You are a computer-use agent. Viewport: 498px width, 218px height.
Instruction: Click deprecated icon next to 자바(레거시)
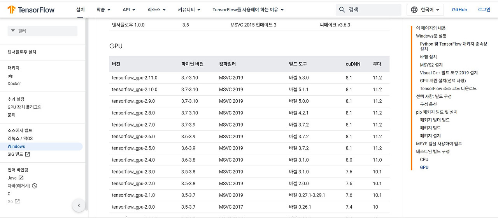[x=35, y=186]
